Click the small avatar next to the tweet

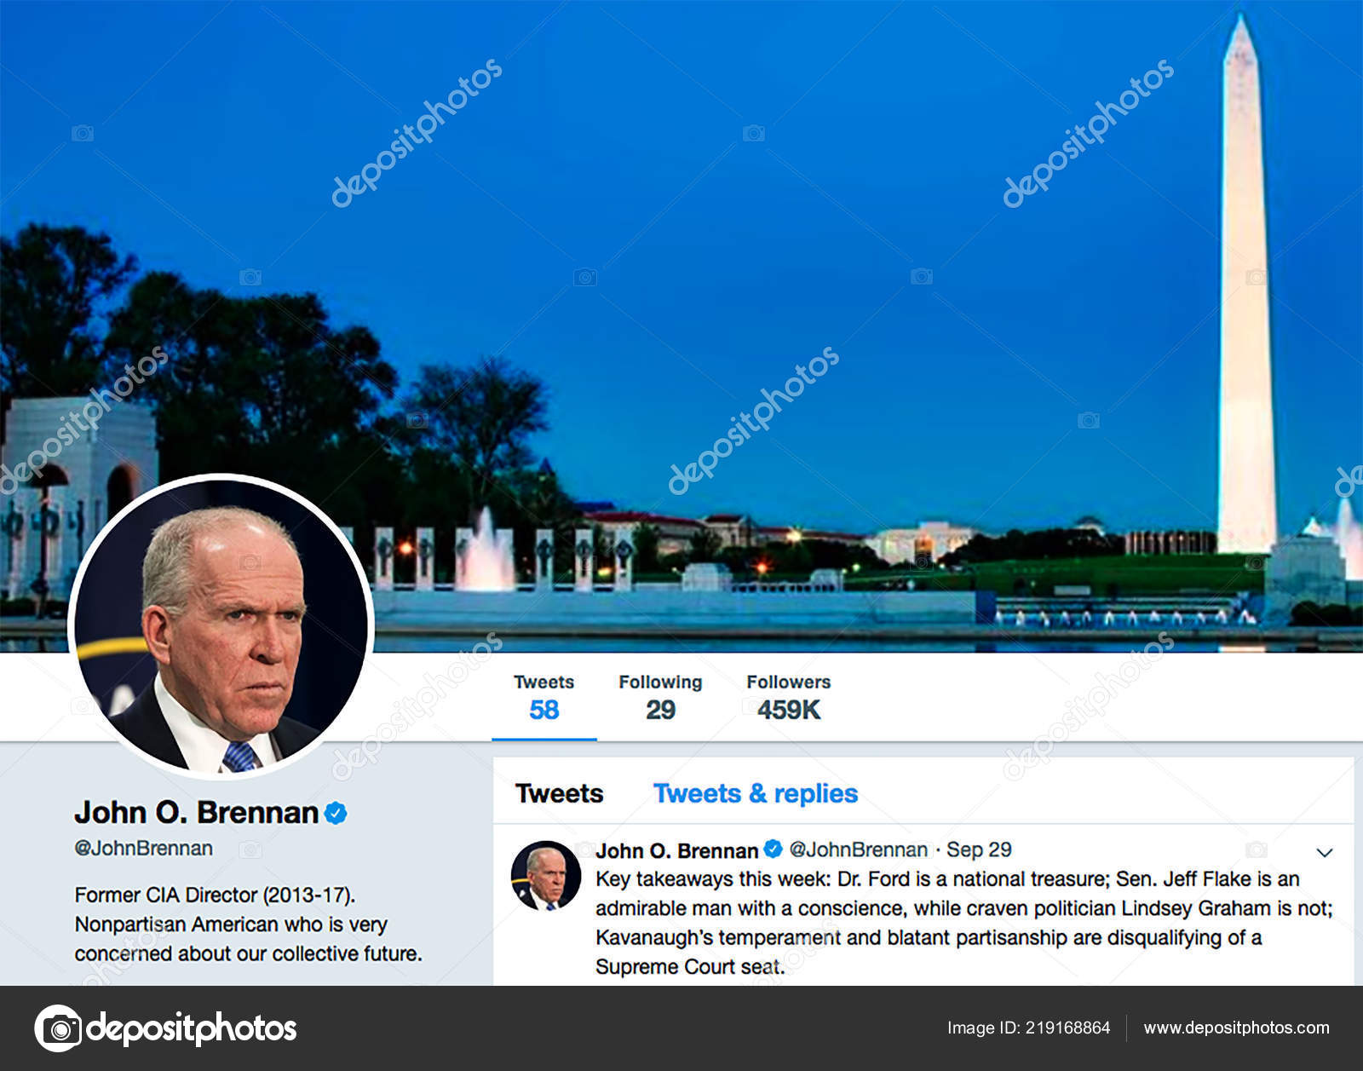[545, 876]
